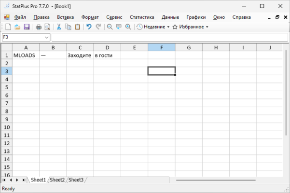Open a file with the folder icon

click(17, 27)
